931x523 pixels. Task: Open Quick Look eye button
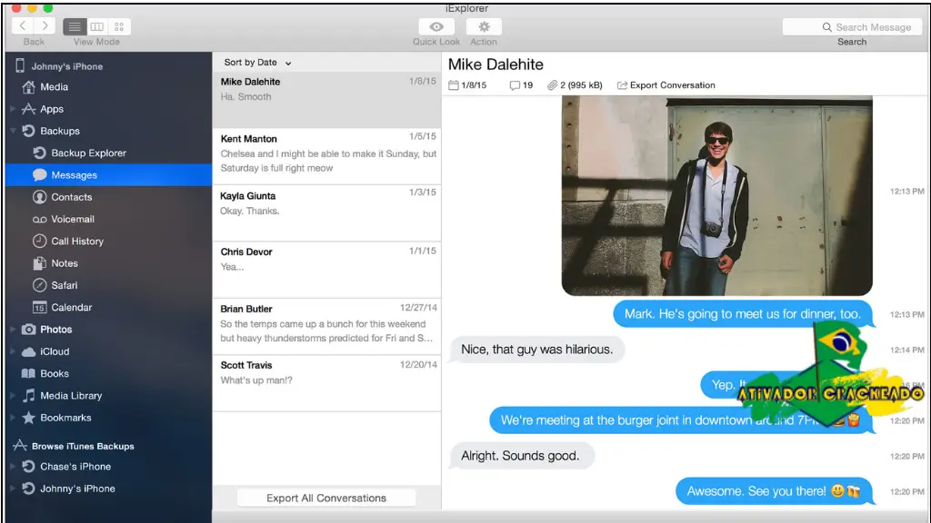click(x=436, y=26)
